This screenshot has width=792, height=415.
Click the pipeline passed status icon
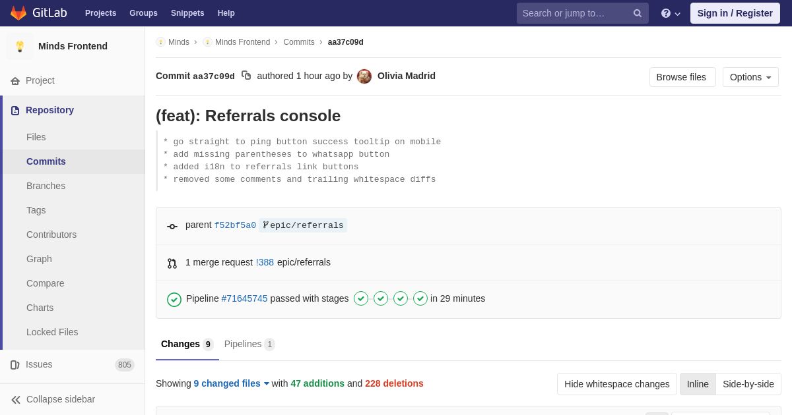click(x=174, y=300)
